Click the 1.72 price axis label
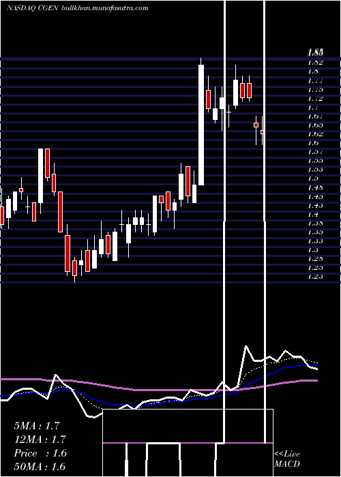 coord(315,98)
